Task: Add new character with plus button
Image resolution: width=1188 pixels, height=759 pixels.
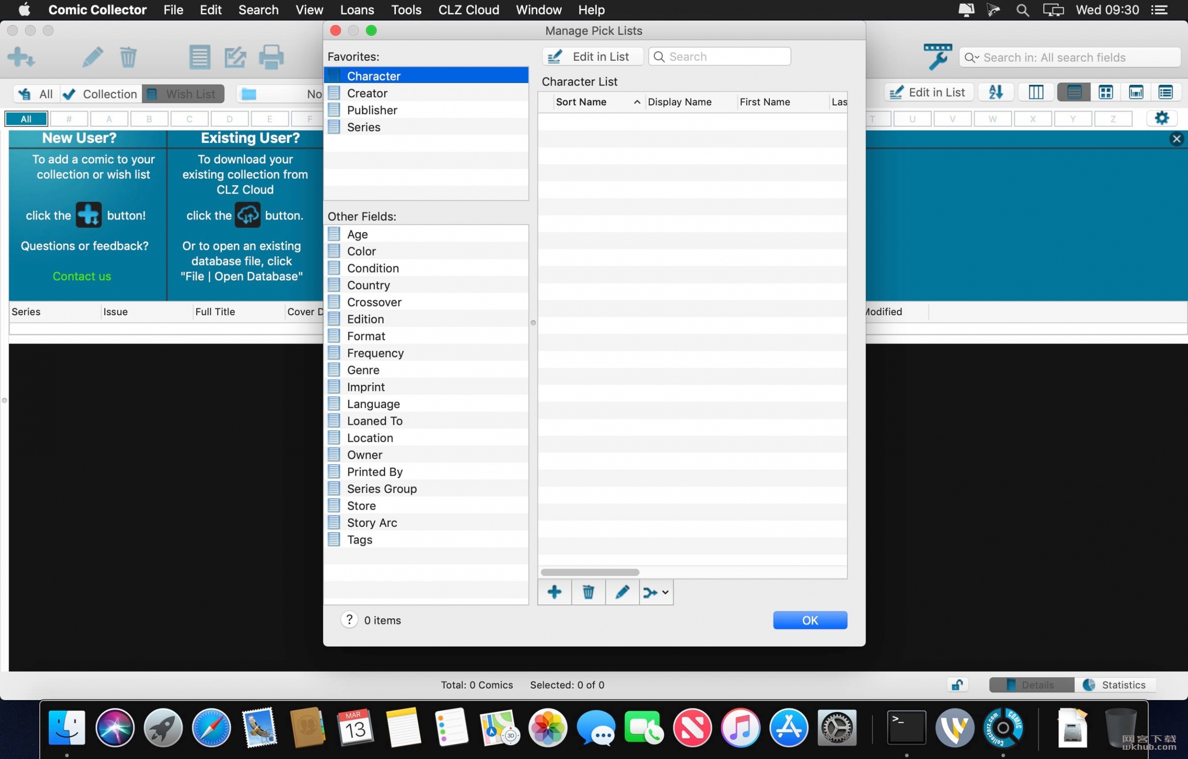Action: point(555,592)
